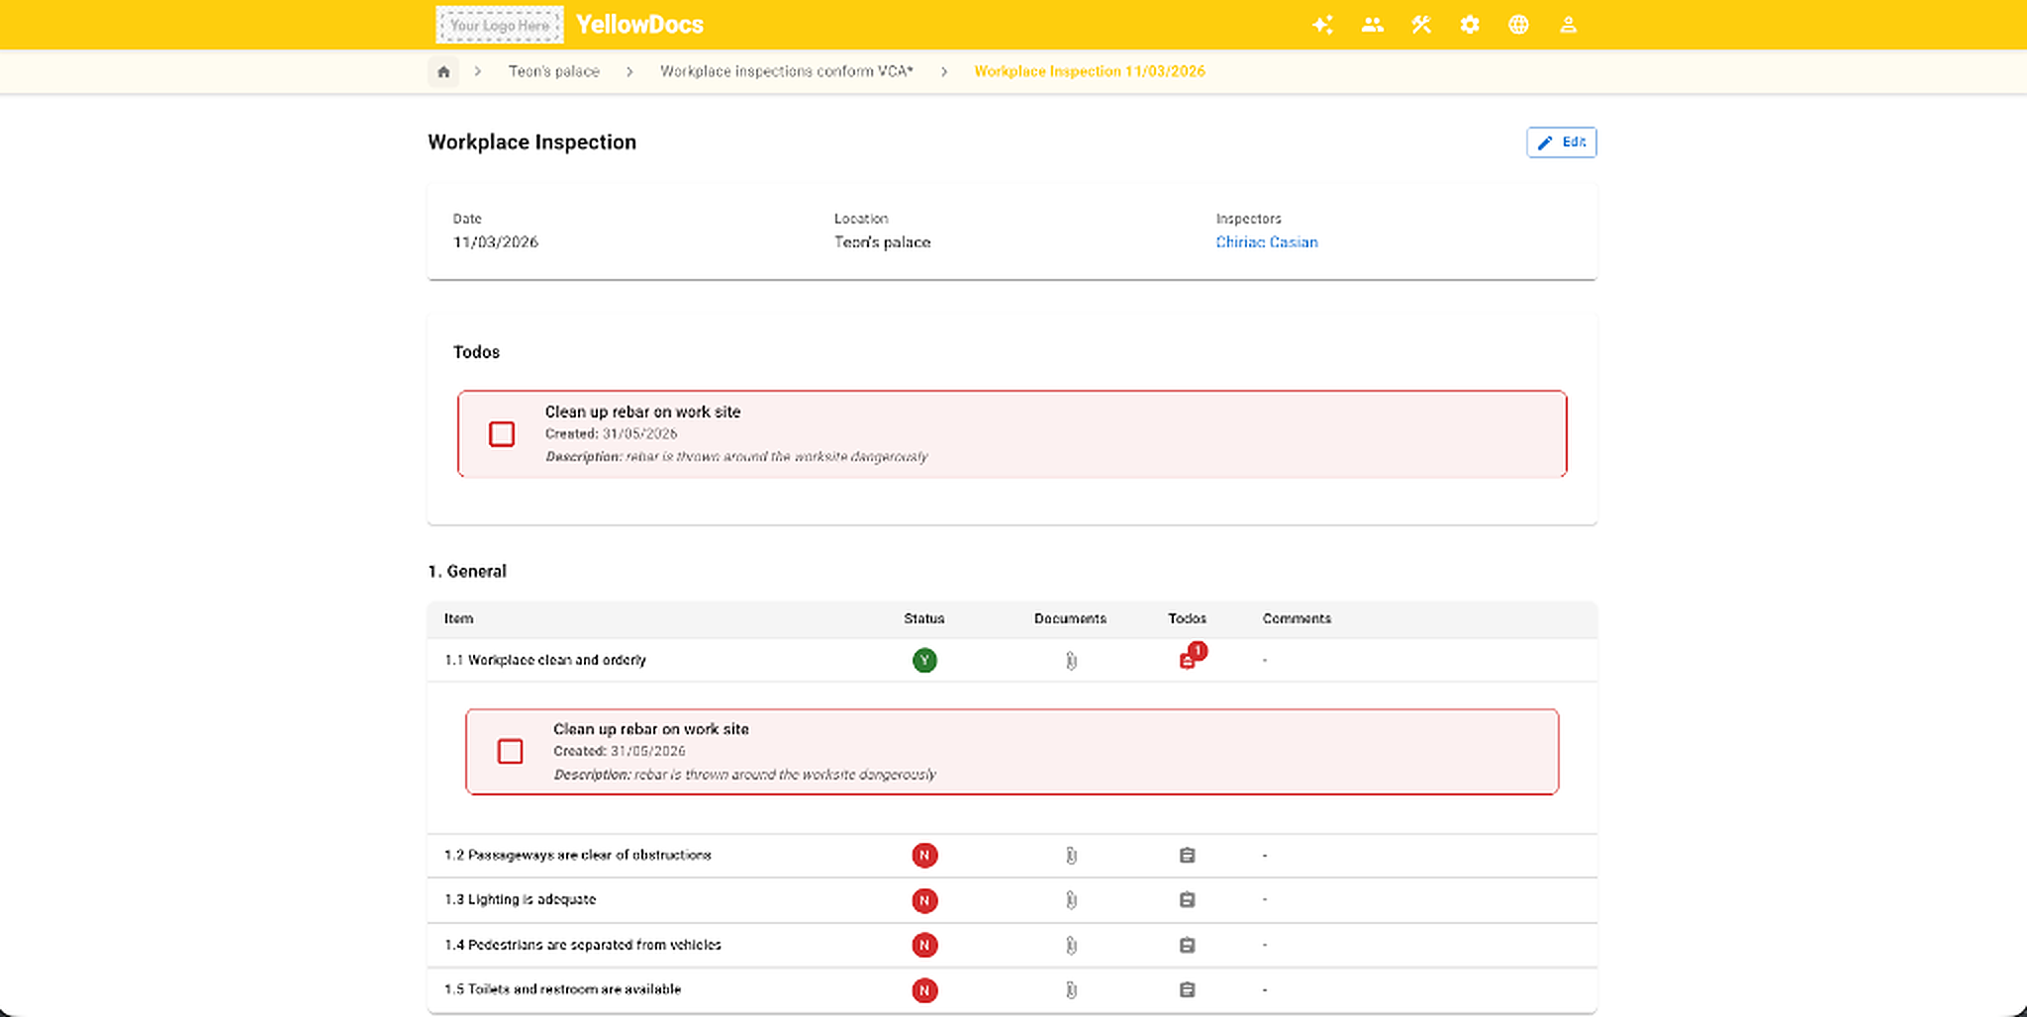Go to home via breadcrumb house icon
The image size is (2027, 1017).
tap(443, 71)
